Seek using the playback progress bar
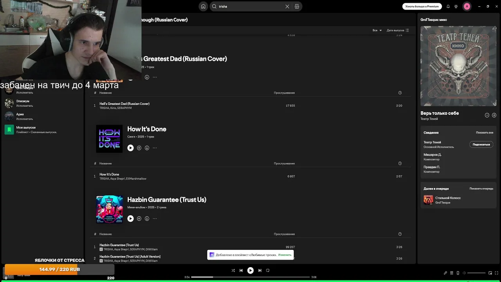This screenshot has width=501, height=282. tap(250, 277)
